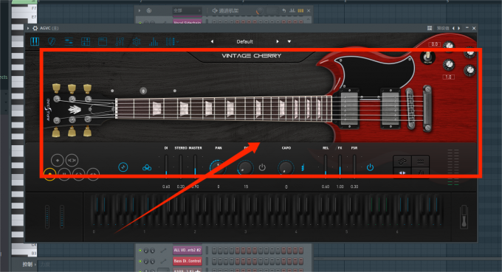Viewport: 502px width, 272px height.
Task: Toggle the yellow-ringed round button
Action: (x=50, y=175)
